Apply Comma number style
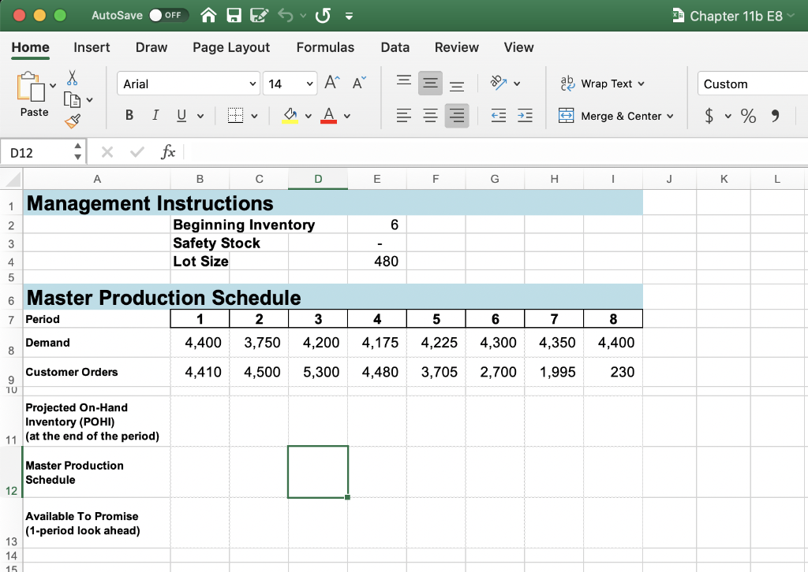 [x=776, y=115]
